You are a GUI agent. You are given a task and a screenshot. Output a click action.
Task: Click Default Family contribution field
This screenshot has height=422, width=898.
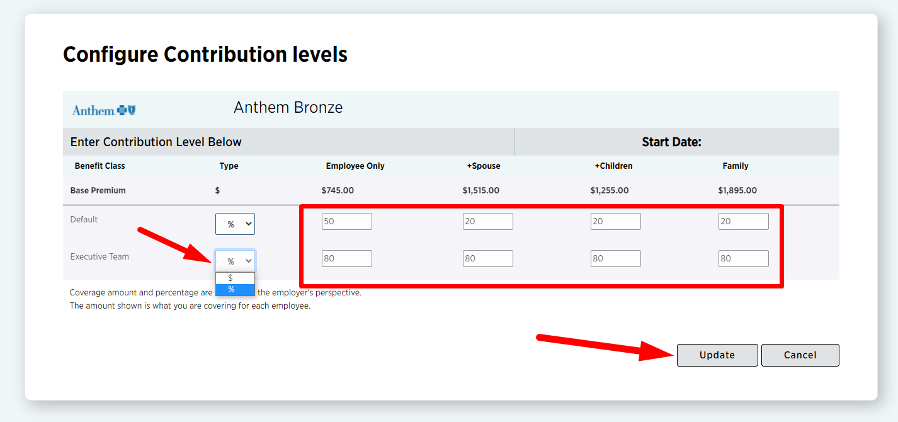tap(743, 222)
